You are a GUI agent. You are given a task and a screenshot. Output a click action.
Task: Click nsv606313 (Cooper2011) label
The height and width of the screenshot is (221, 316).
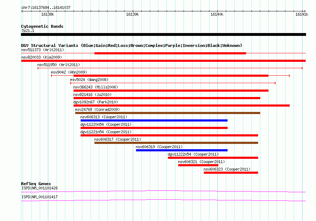(x=104, y=117)
